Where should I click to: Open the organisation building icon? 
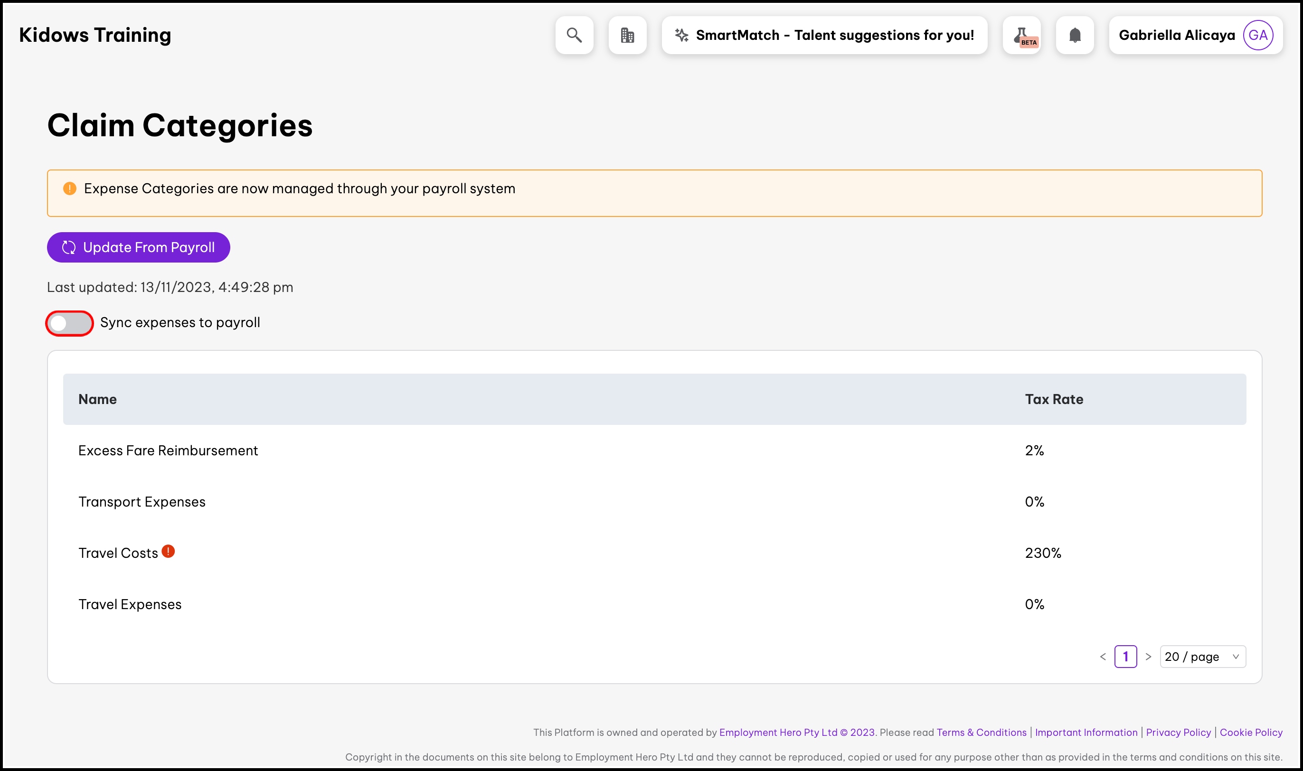pos(627,35)
